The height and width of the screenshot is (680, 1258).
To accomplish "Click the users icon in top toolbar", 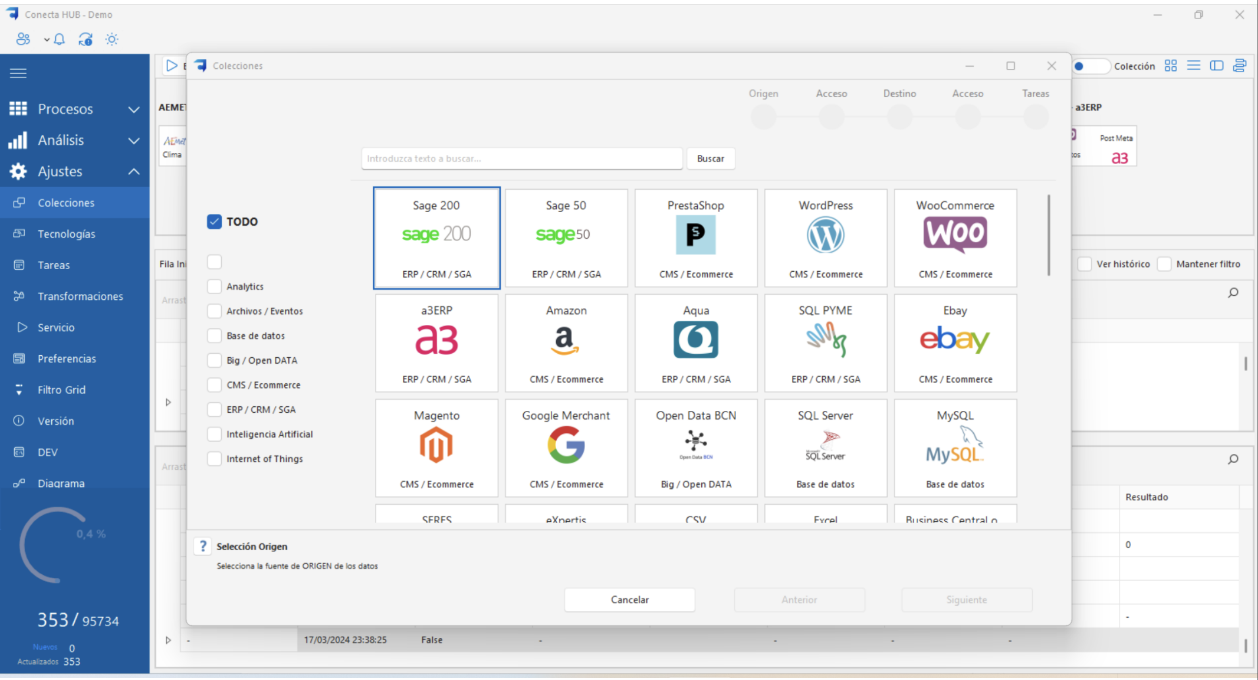I will coord(23,39).
